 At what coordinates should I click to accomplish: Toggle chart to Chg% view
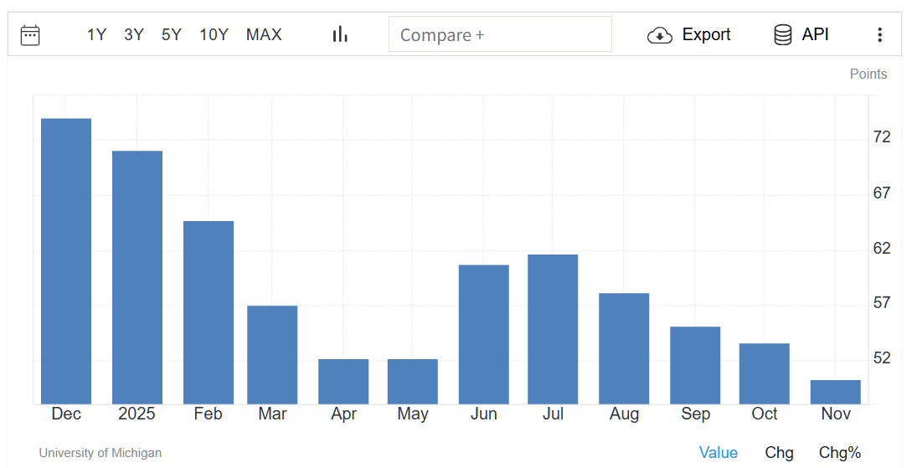click(839, 452)
